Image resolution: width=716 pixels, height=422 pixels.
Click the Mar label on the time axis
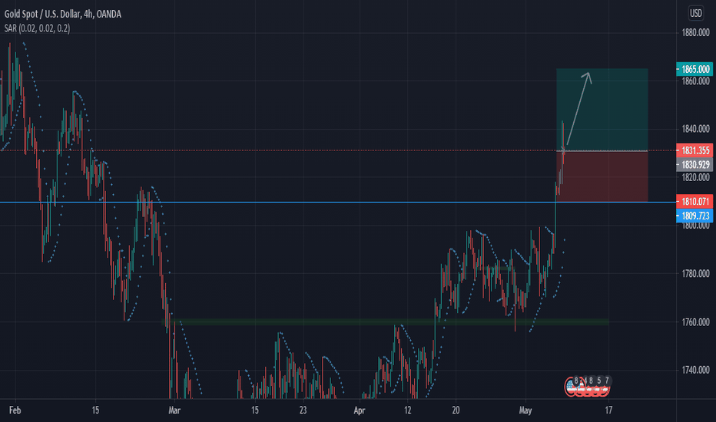174,410
